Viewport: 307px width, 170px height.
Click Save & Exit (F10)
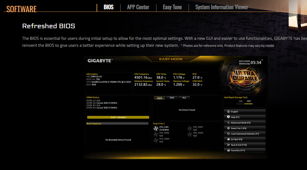(x=244, y=145)
